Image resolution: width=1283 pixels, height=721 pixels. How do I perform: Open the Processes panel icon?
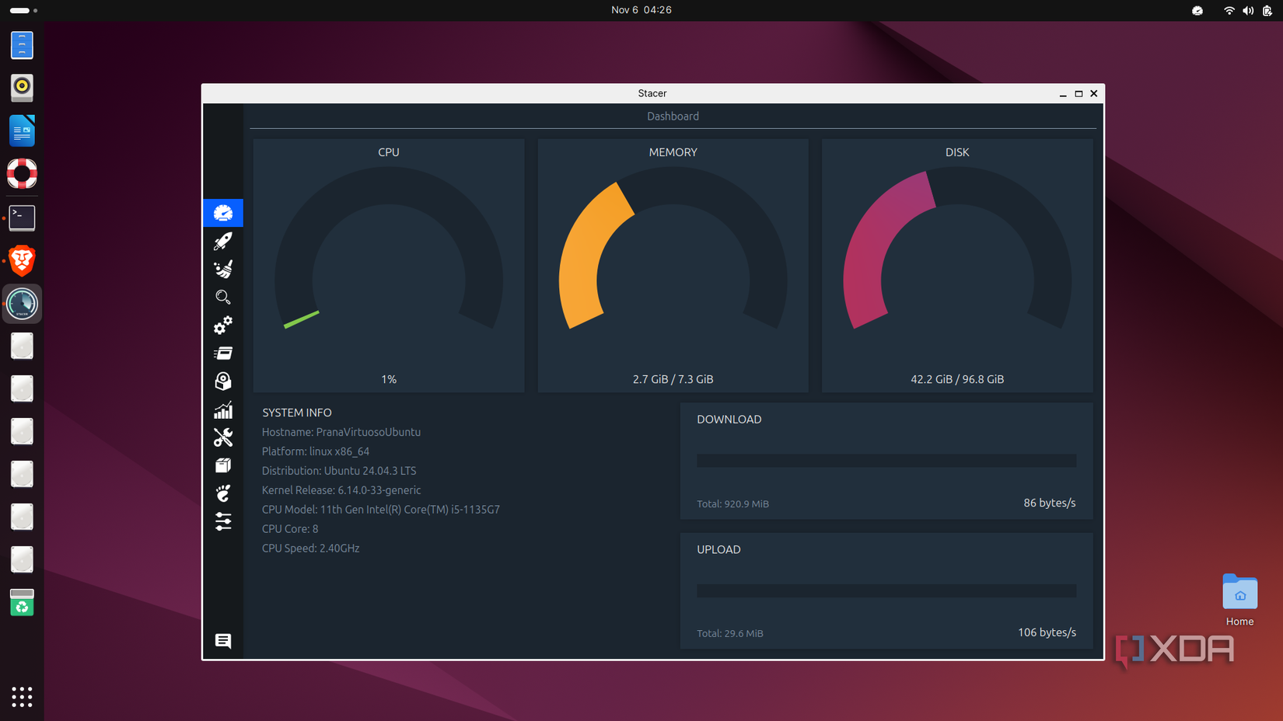[x=223, y=353]
